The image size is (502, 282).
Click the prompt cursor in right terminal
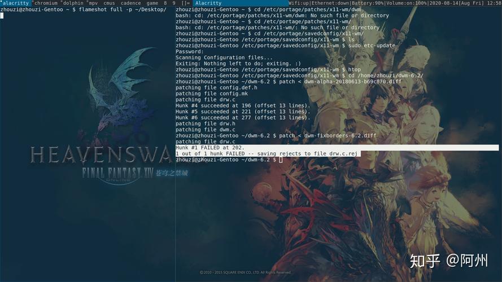281,160
